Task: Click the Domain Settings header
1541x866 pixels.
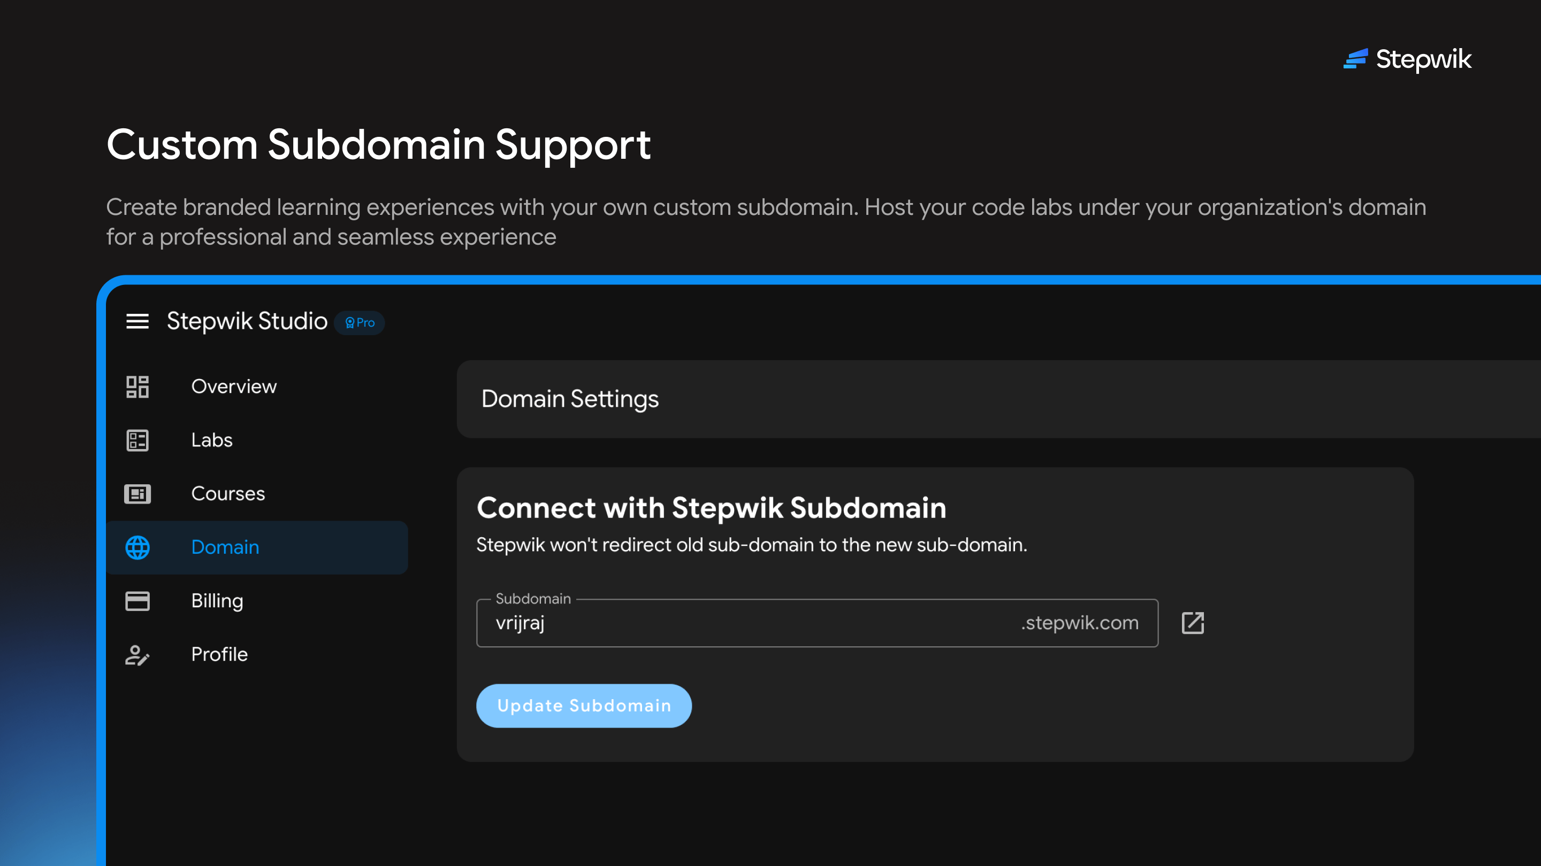Action: 569,399
